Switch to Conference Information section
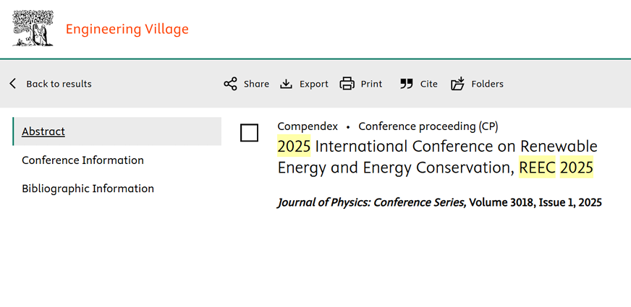 tap(82, 160)
